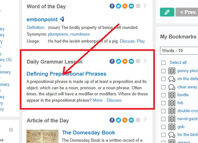This screenshot has height=143, width=198.
Task: Click the green pencil edit button
Action: 167,12
